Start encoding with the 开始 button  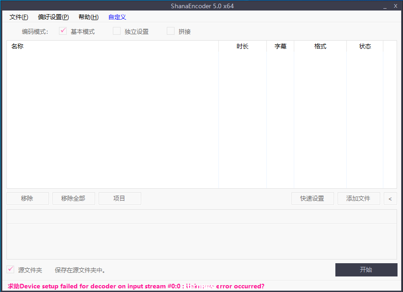click(366, 270)
